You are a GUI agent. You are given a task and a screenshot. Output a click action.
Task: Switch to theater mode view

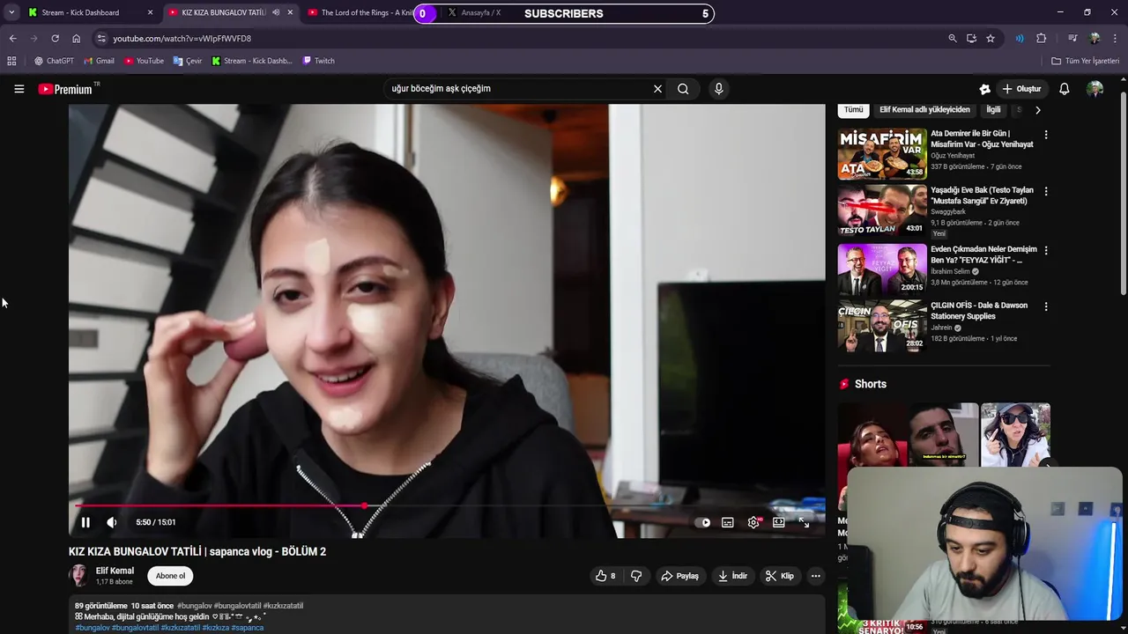tap(779, 522)
